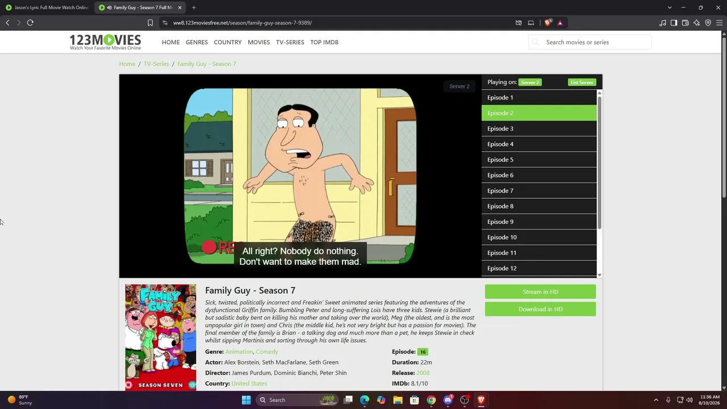Open Brave VPN shield icon
Screen dimensions: 727x409
click(x=708, y=23)
